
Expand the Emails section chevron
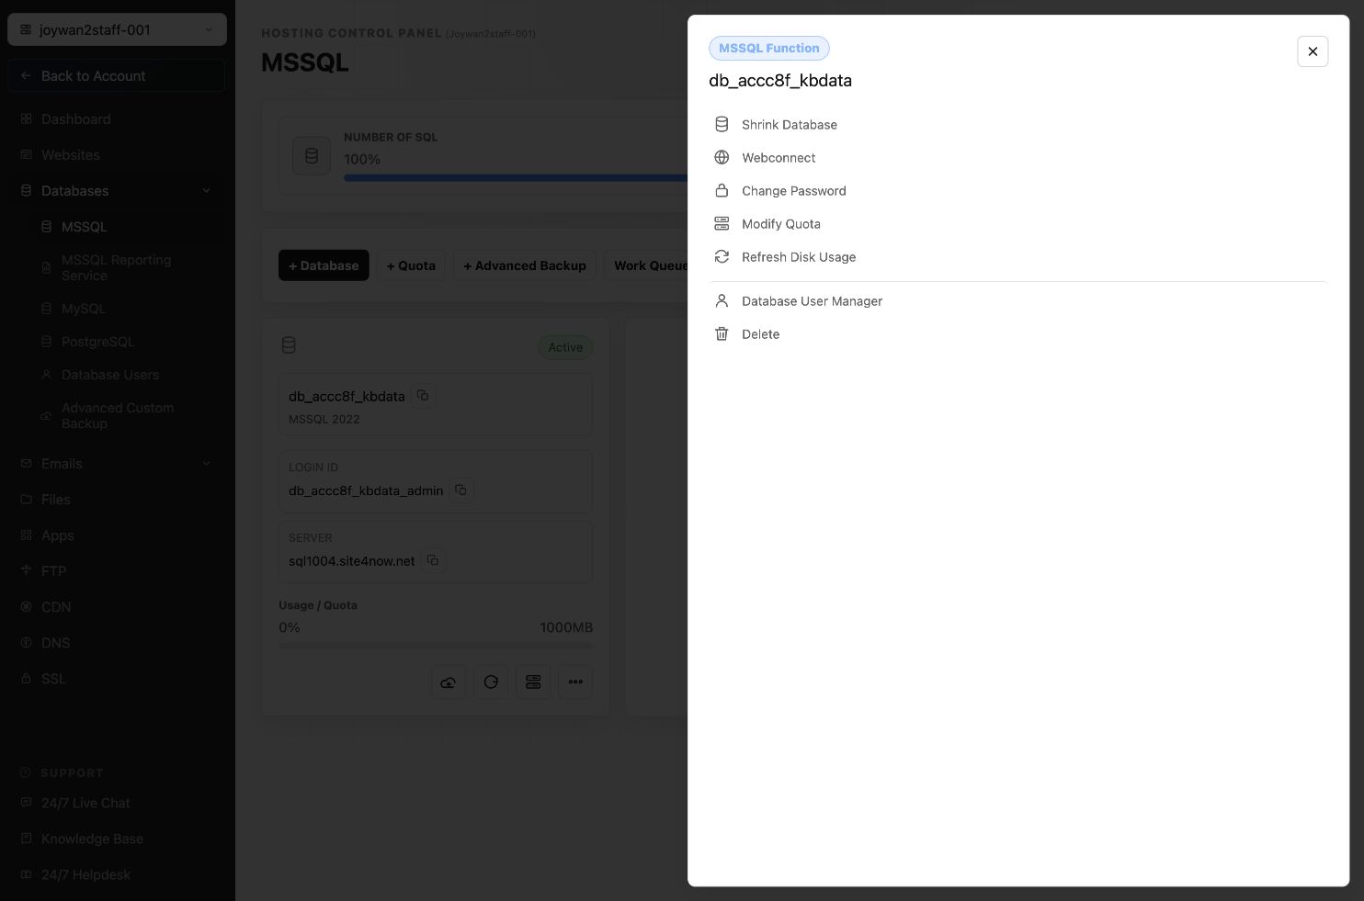206,464
